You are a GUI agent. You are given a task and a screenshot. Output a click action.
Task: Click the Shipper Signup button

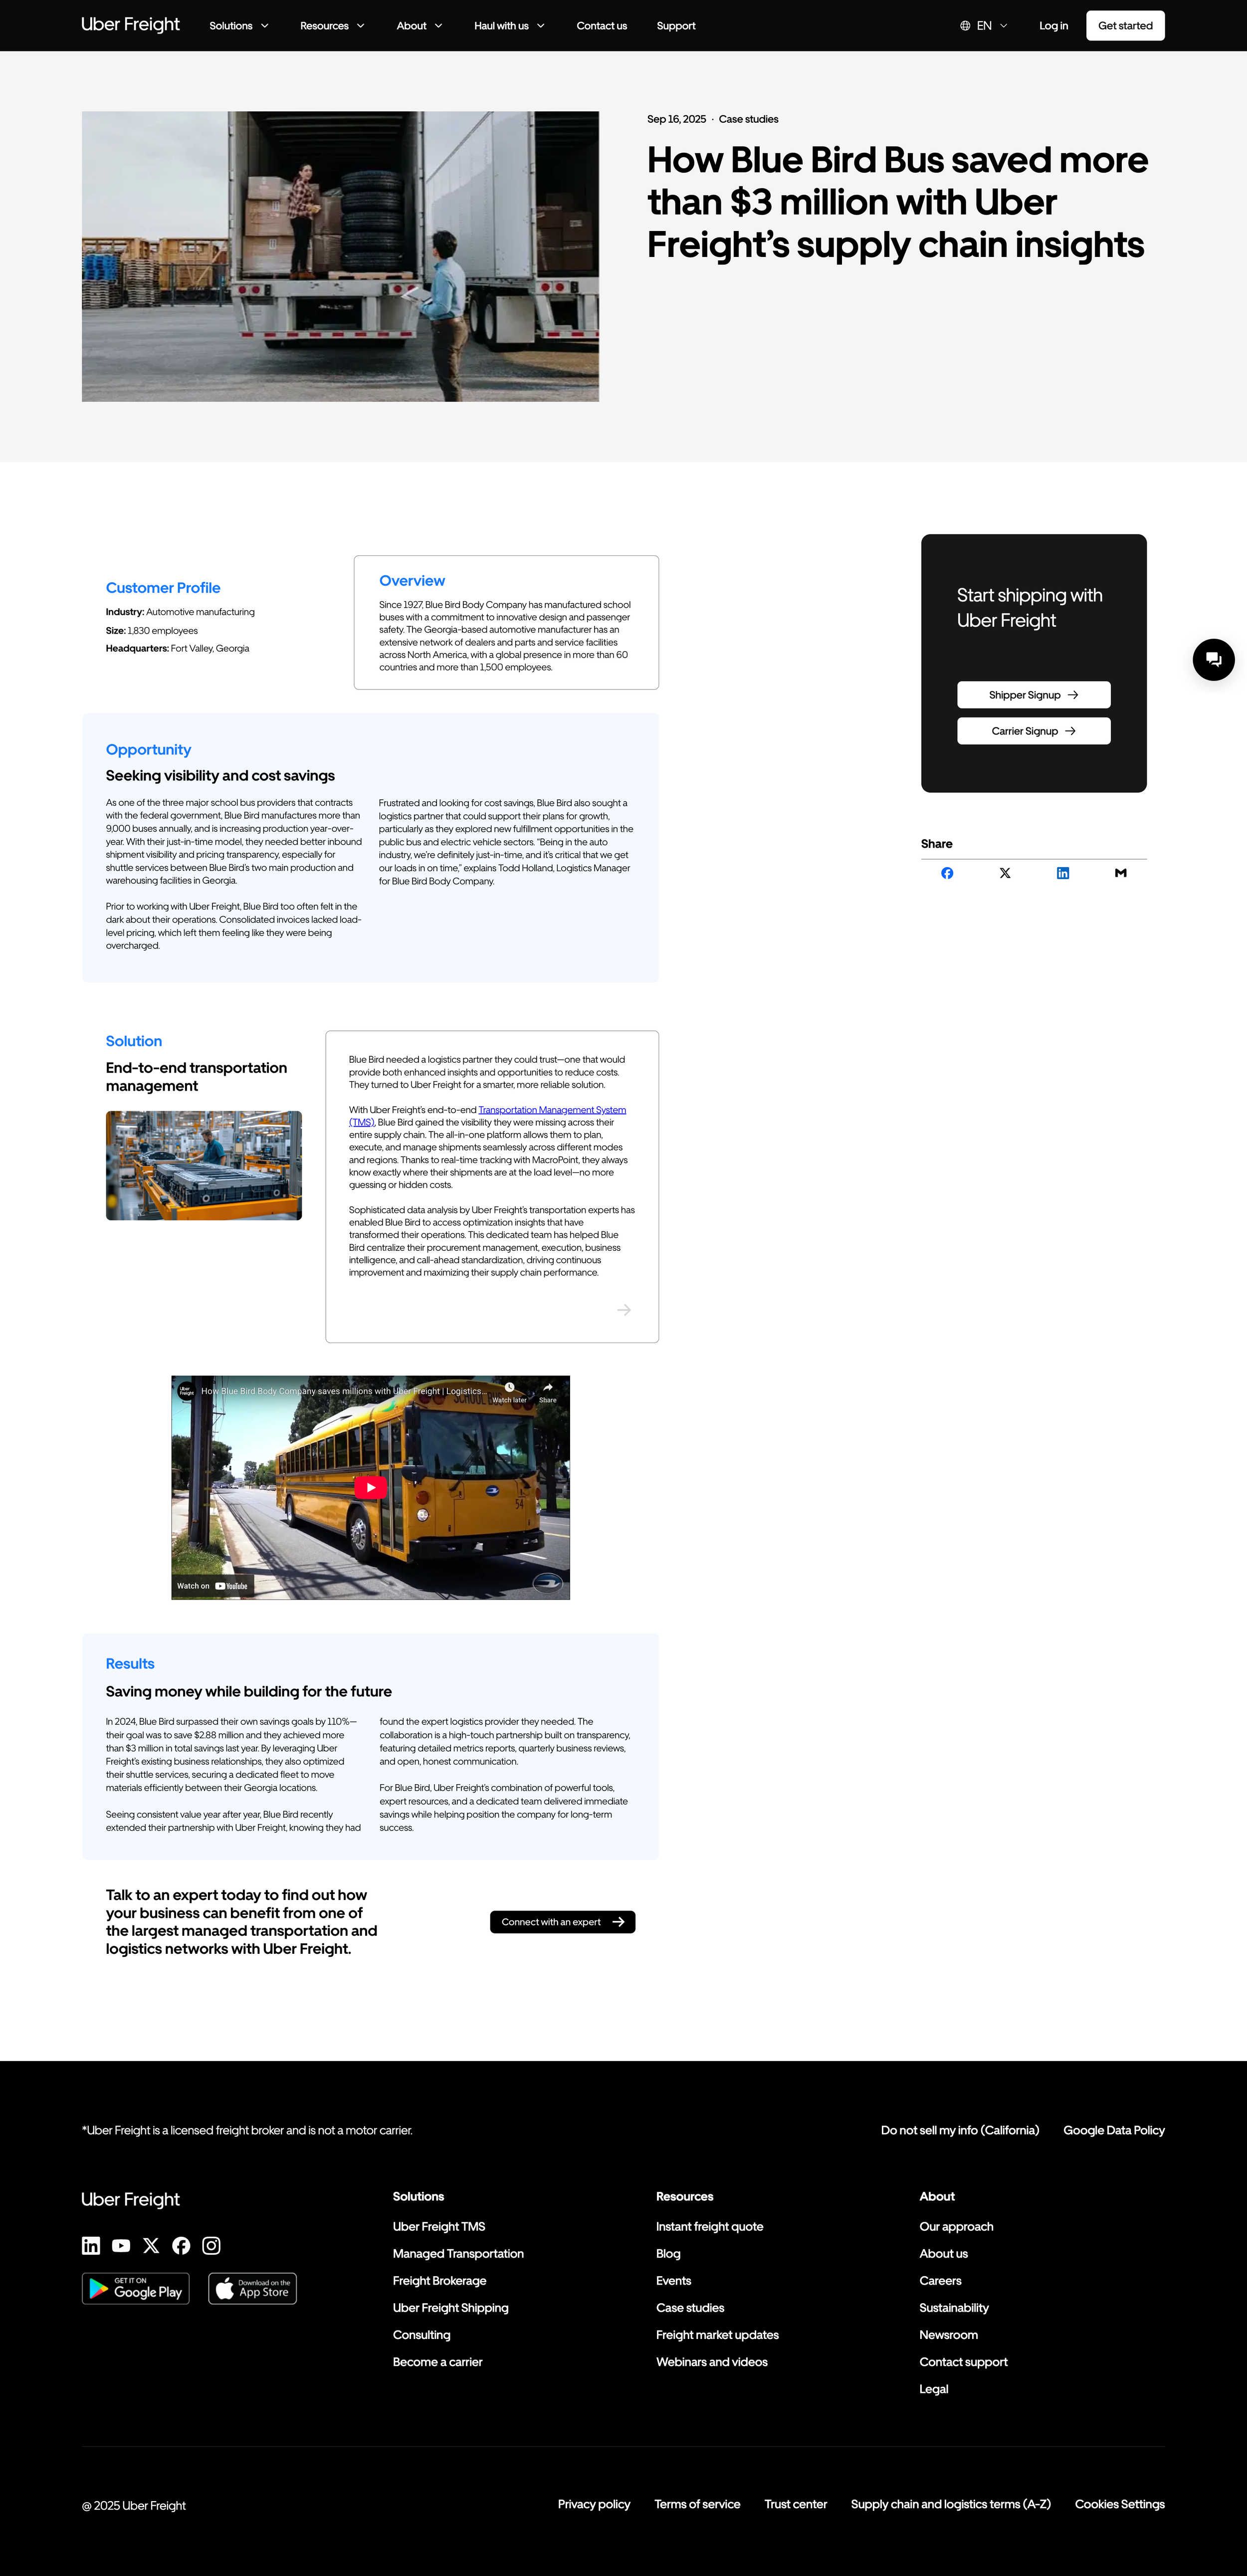tap(1033, 695)
